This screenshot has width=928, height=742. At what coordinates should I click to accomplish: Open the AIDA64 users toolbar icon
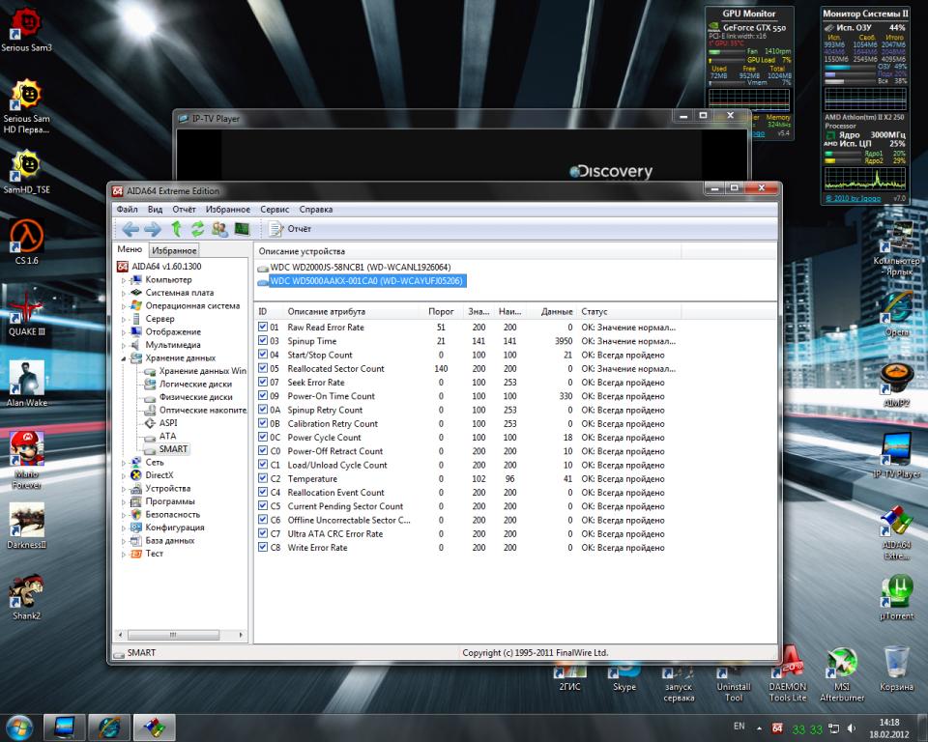[219, 228]
